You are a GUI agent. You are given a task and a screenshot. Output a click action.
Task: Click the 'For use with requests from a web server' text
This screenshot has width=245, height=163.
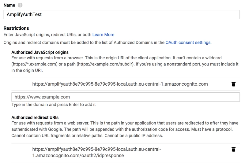point(50,123)
